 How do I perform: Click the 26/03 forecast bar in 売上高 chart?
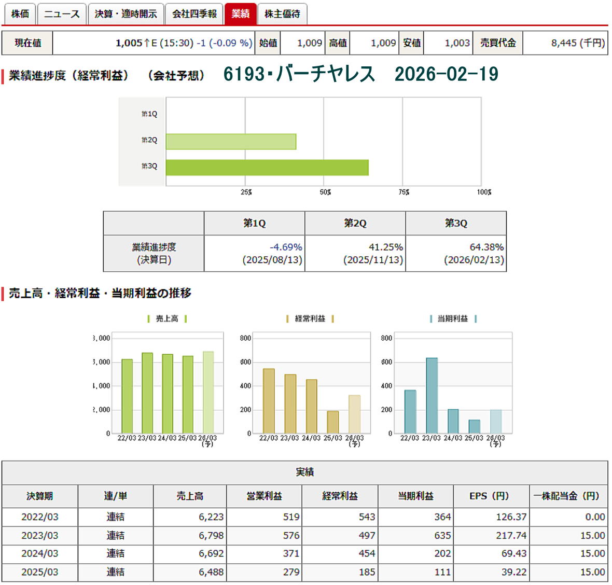click(x=208, y=392)
